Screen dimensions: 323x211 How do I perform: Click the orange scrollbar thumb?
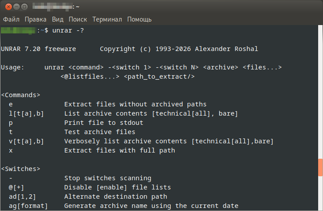click(x=320, y=167)
